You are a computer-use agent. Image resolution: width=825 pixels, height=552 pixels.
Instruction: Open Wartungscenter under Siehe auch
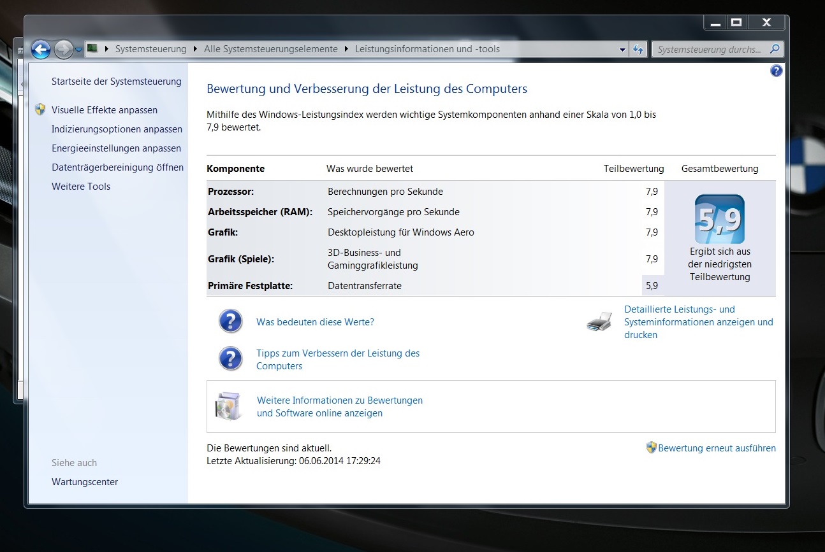point(85,482)
